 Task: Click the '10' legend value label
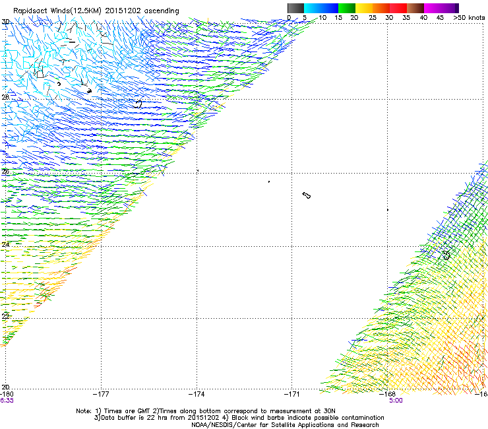(322, 18)
